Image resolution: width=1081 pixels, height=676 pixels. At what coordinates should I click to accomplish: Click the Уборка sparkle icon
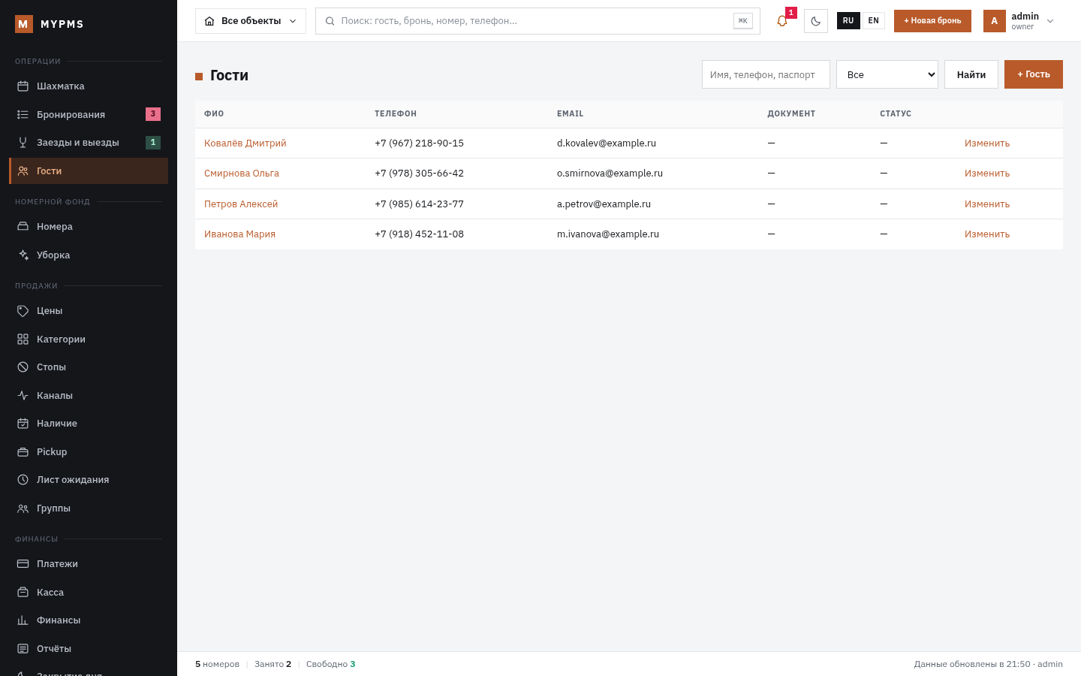tap(23, 255)
